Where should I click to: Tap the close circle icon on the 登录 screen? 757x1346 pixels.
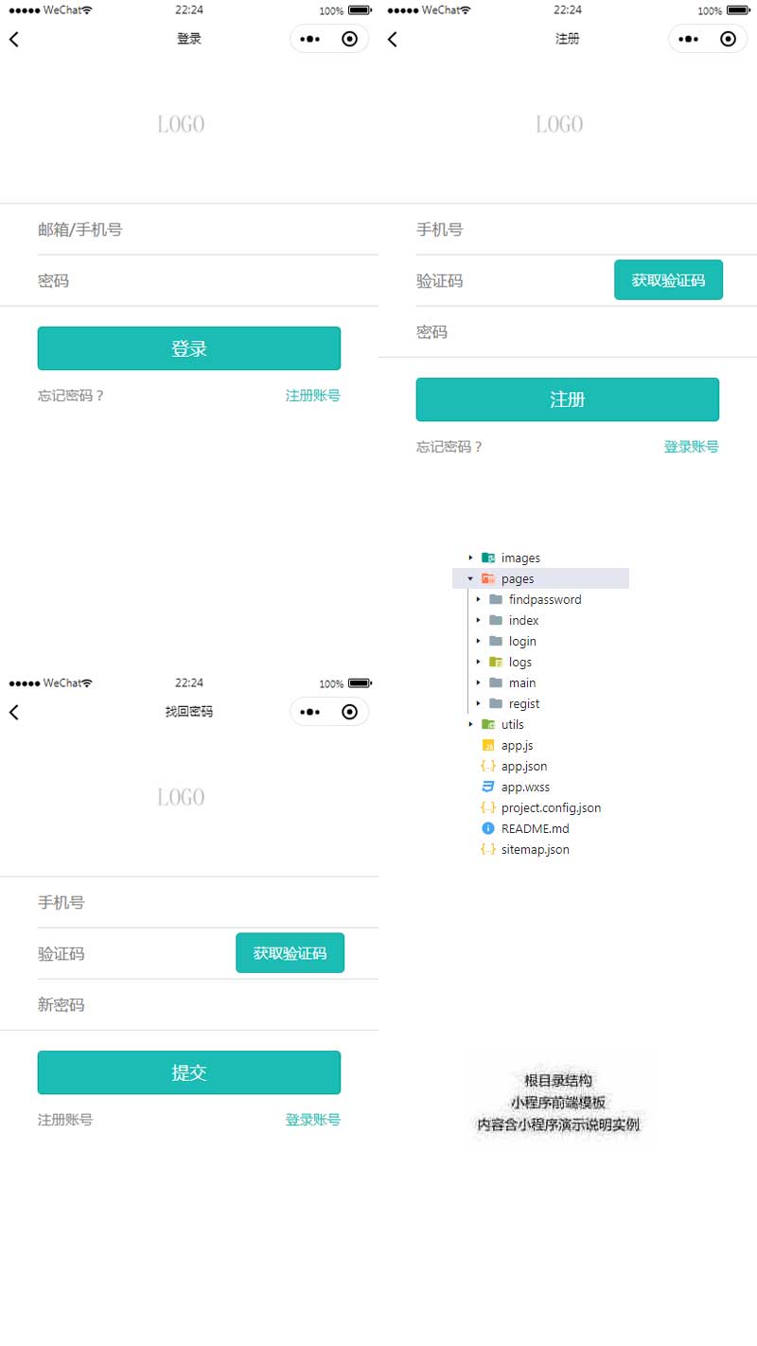(349, 39)
